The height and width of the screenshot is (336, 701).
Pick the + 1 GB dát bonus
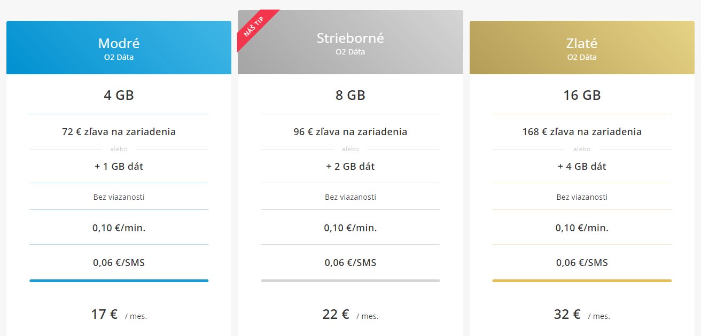tap(119, 166)
